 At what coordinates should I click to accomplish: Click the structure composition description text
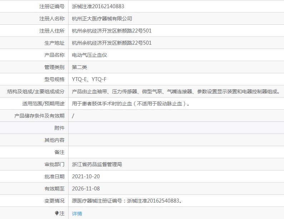[x=176, y=91]
